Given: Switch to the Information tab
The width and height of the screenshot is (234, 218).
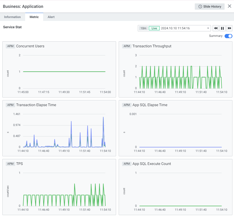Looking at the screenshot, I should (13, 17).
